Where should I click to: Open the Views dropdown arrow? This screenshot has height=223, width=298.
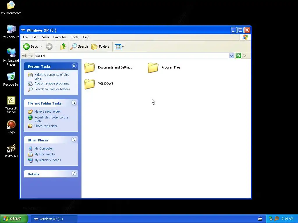point(123,46)
